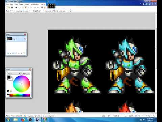Open the Adjustments menu
This screenshot has height=122, width=162.
point(35,4)
